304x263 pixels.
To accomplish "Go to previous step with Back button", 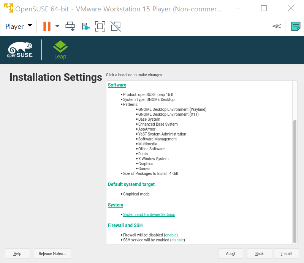I will 260,254.
